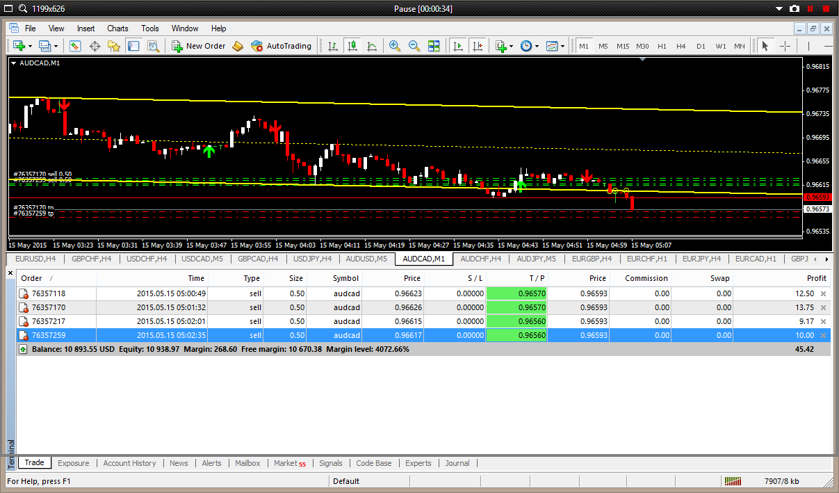Open the Strategy Tester icon

click(x=153, y=46)
